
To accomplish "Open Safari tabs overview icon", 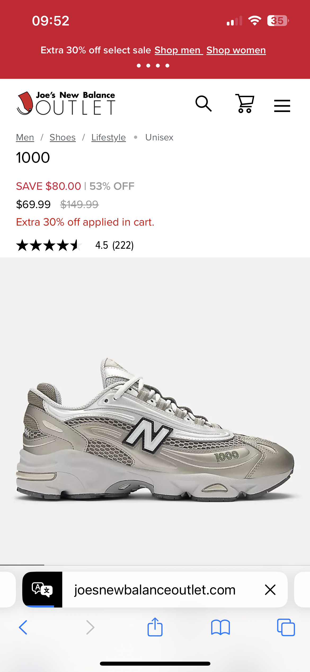I will click(286, 627).
